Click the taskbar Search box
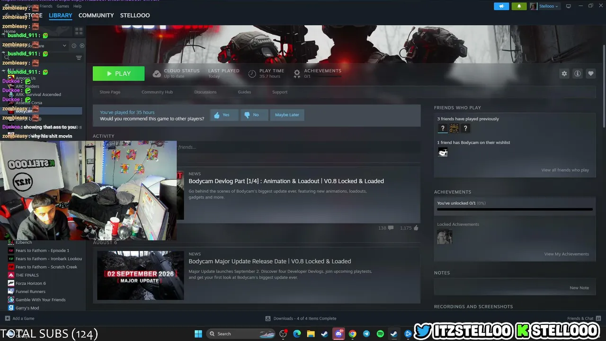The height and width of the screenshot is (341, 606). tap(241, 334)
